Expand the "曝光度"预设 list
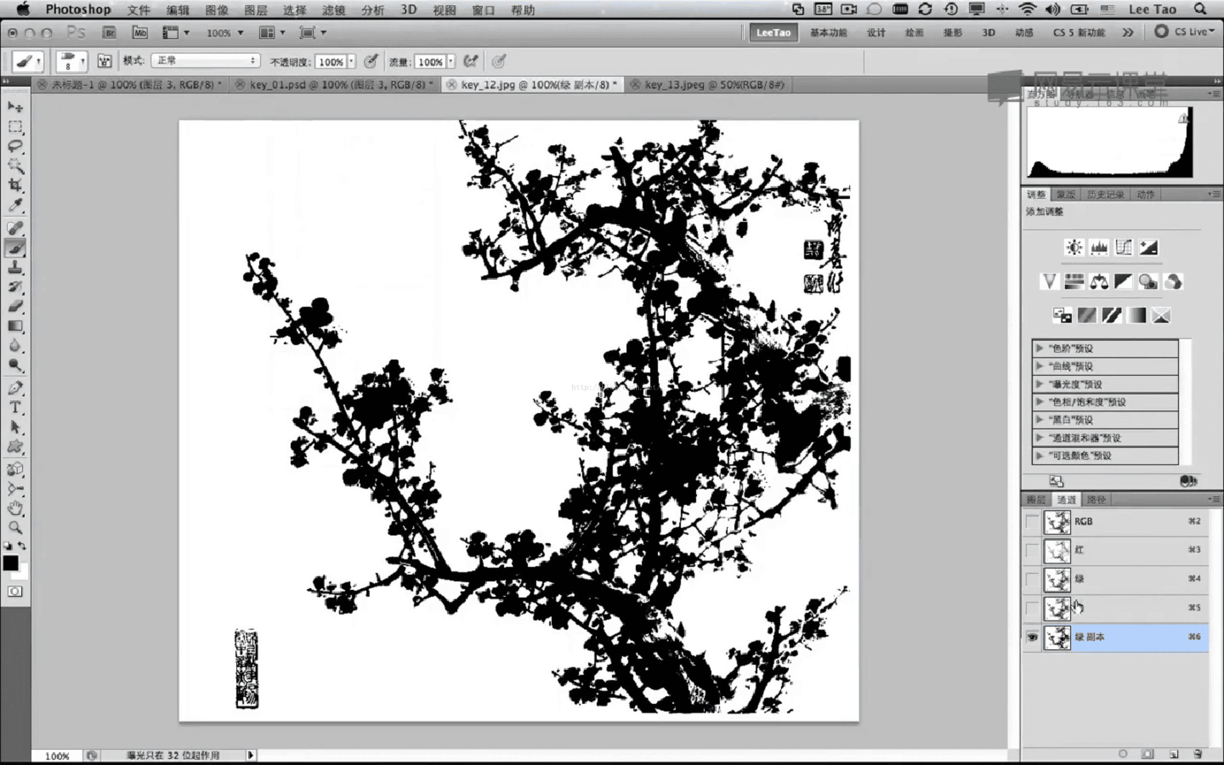1224x765 pixels. click(1039, 384)
